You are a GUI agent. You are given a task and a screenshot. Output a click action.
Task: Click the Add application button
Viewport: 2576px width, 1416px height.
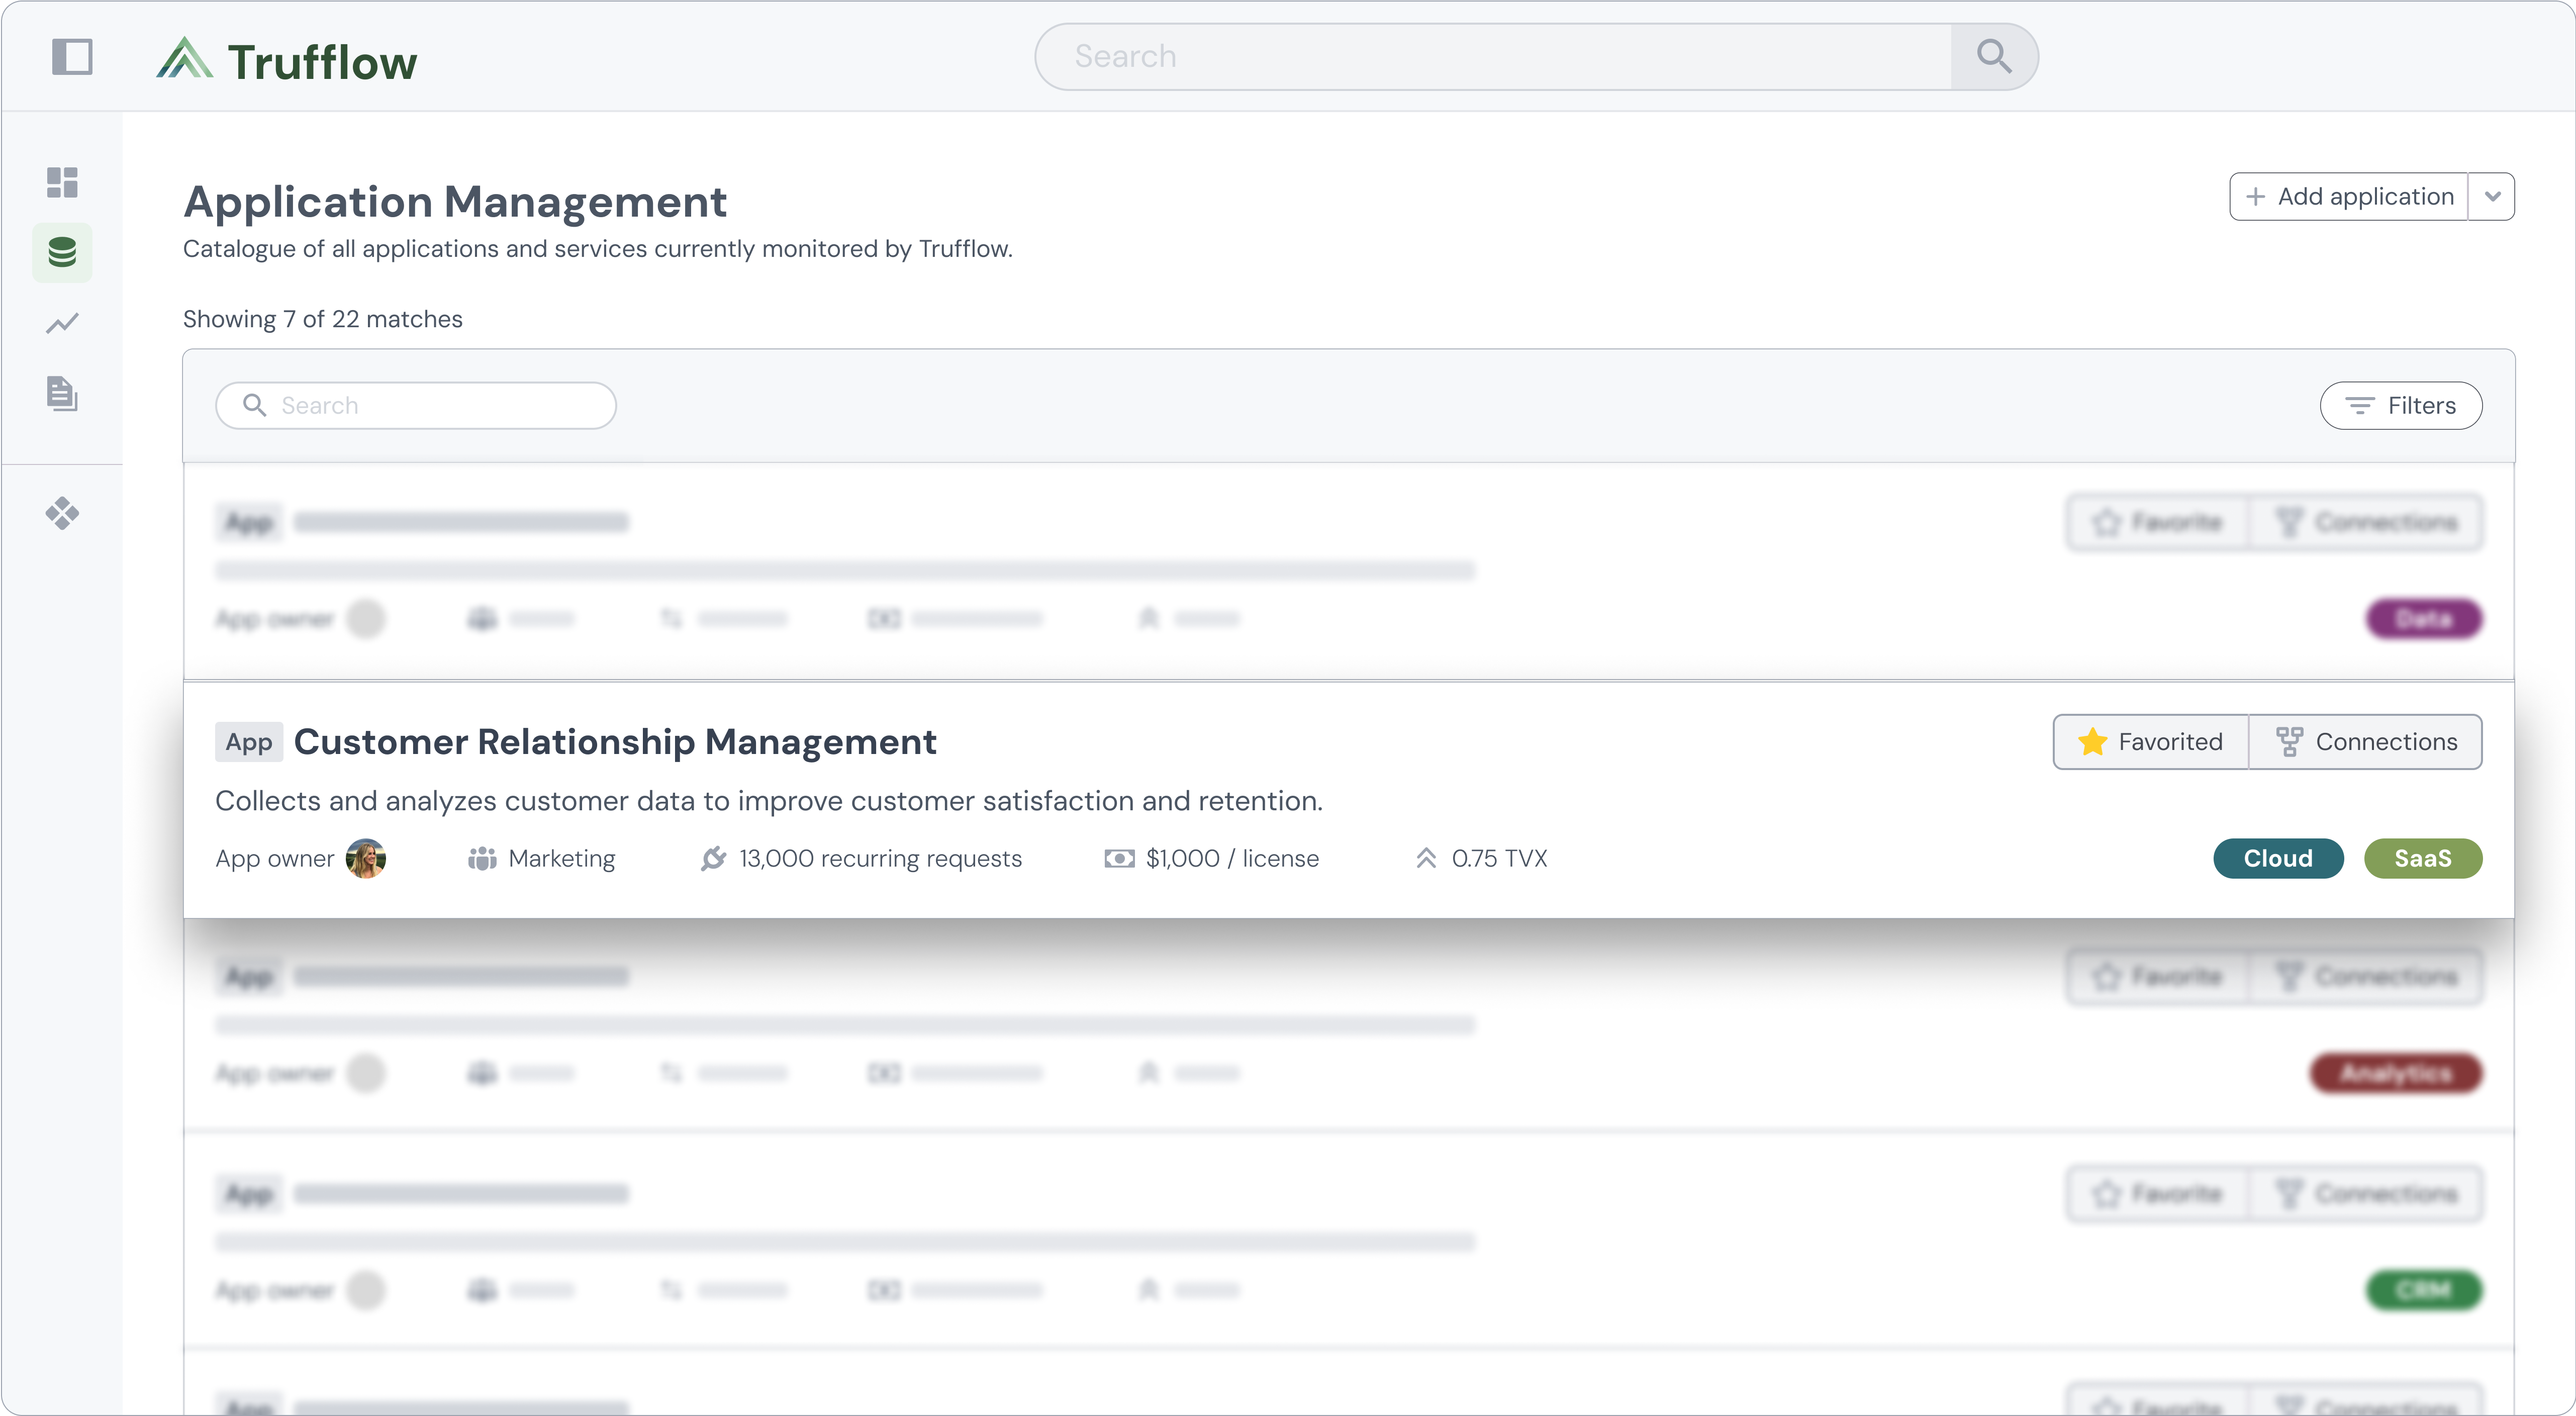coord(2349,196)
